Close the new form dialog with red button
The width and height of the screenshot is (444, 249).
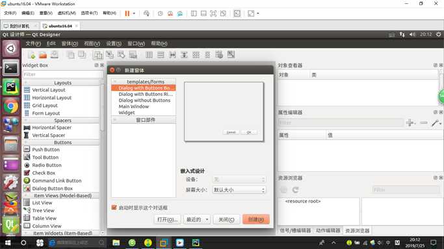[112, 70]
